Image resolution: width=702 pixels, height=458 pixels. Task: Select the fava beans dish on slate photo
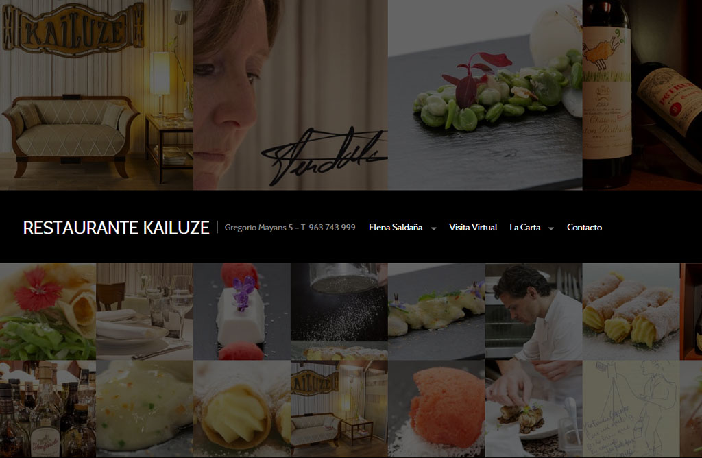click(485, 95)
